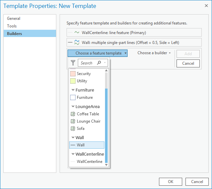Screen dimensions: 212x189
Task: Click the Sofa template icon
Action: (x=73, y=129)
